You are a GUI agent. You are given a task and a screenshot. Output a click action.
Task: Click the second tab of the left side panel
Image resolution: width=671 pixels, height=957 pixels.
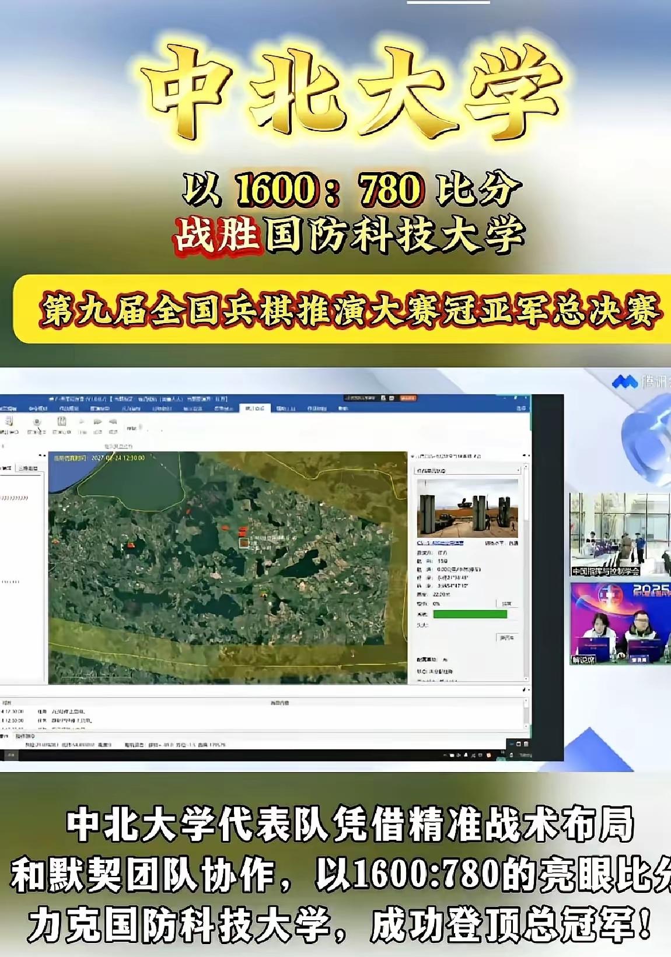click(x=28, y=468)
